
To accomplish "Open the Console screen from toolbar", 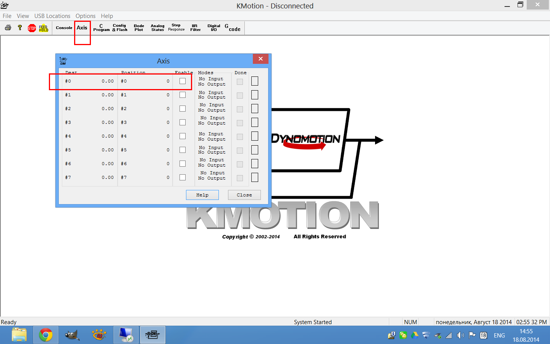I will tap(64, 28).
